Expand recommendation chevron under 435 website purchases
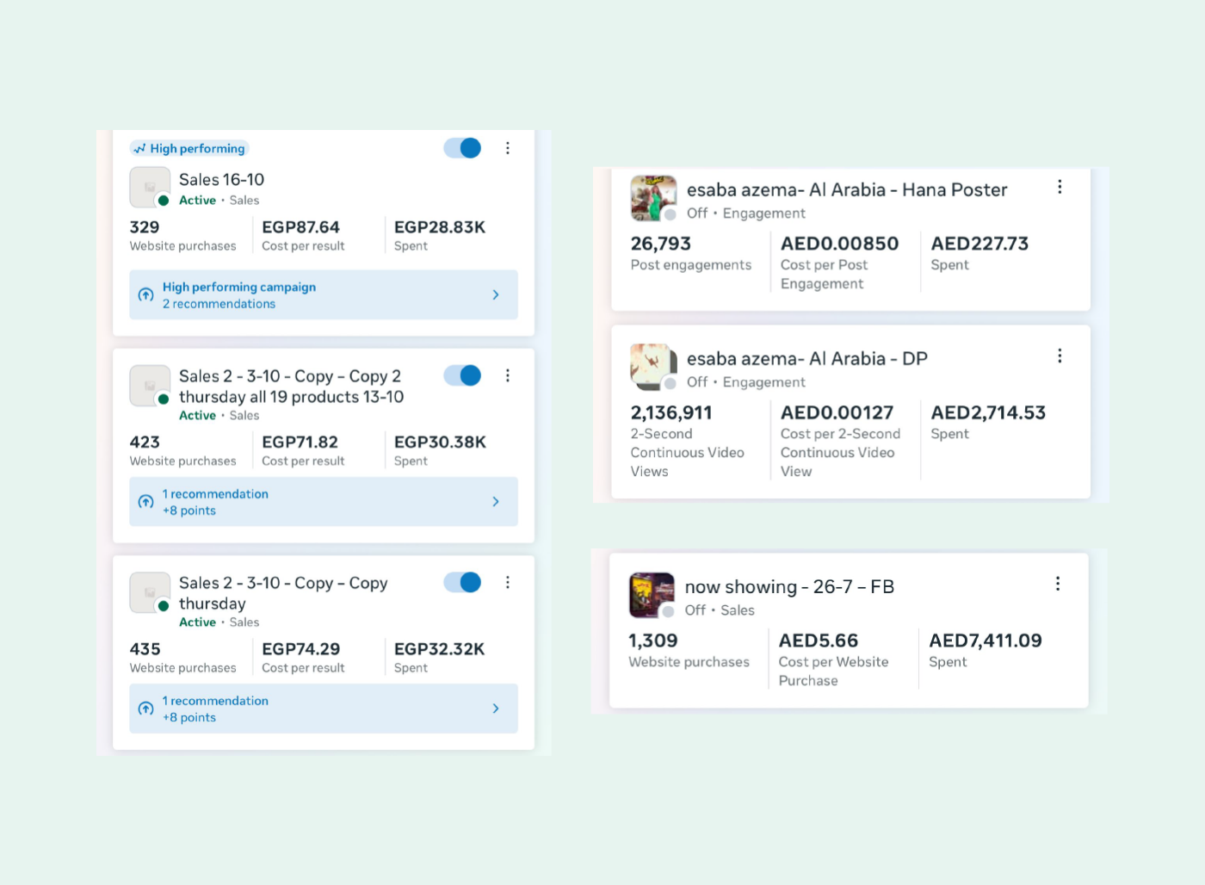The image size is (1205, 885). (496, 709)
